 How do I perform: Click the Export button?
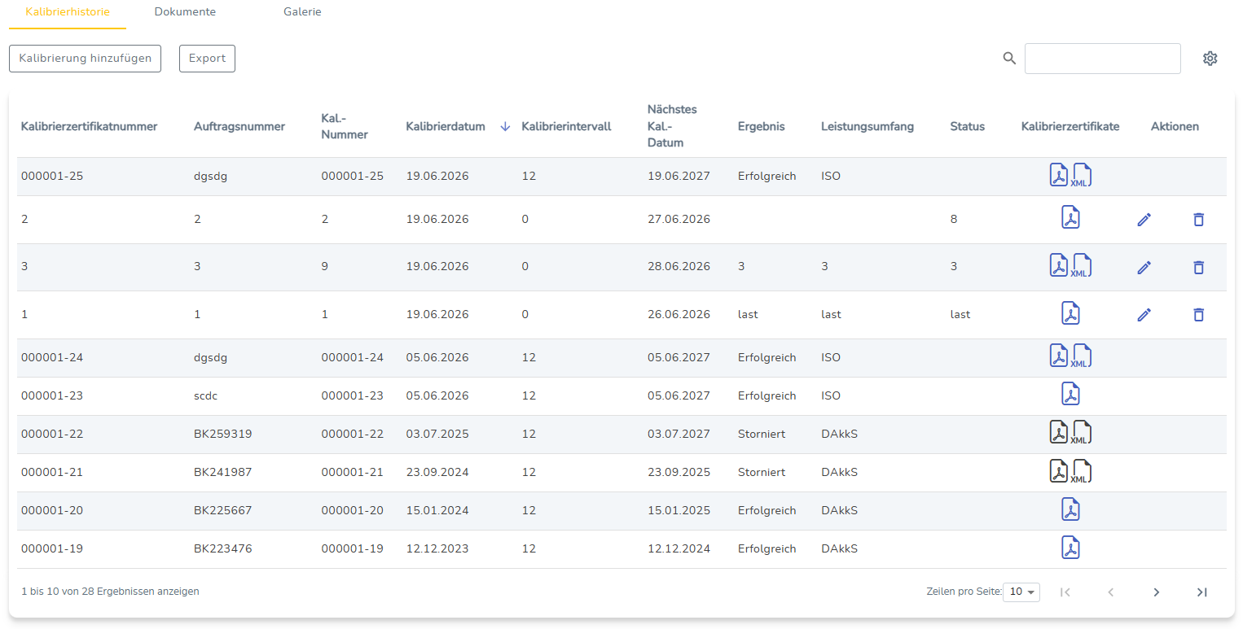click(x=207, y=59)
